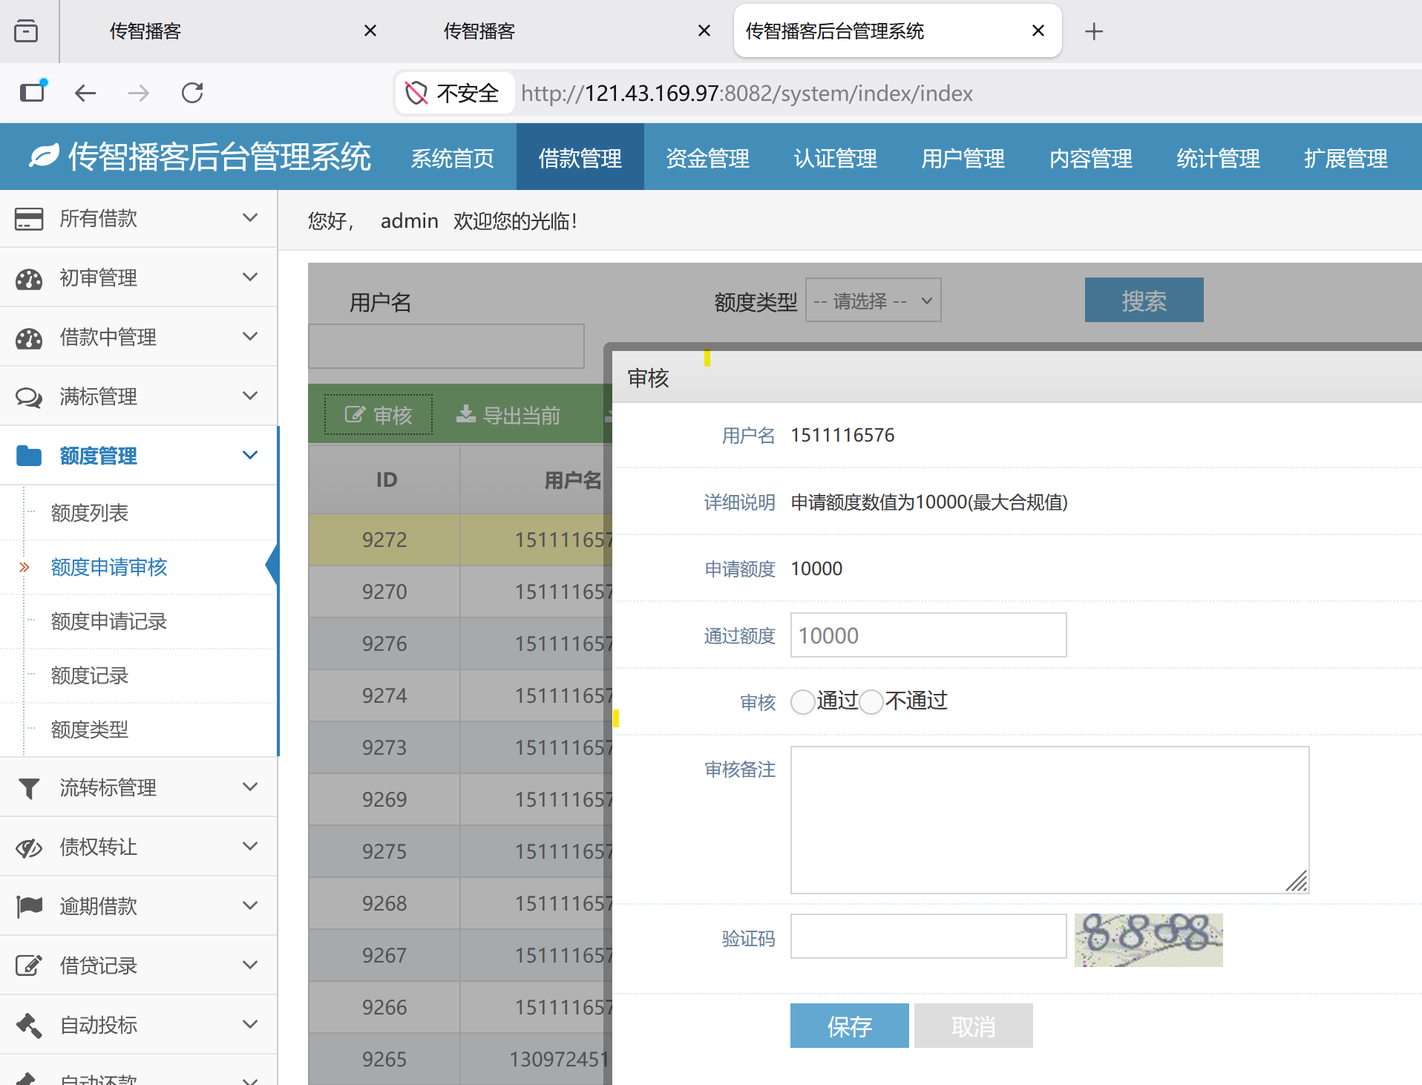Viewport: 1422px width, 1085px height.
Task: Expand the 初审管理 menu chevron
Action: [250, 277]
